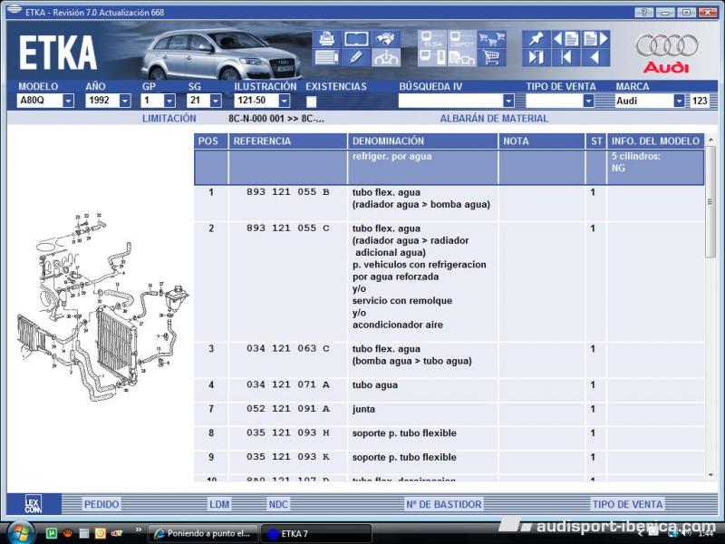Open ALBARÁN DE MATERIAL link
The width and height of the screenshot is (725, 544).
494,119
